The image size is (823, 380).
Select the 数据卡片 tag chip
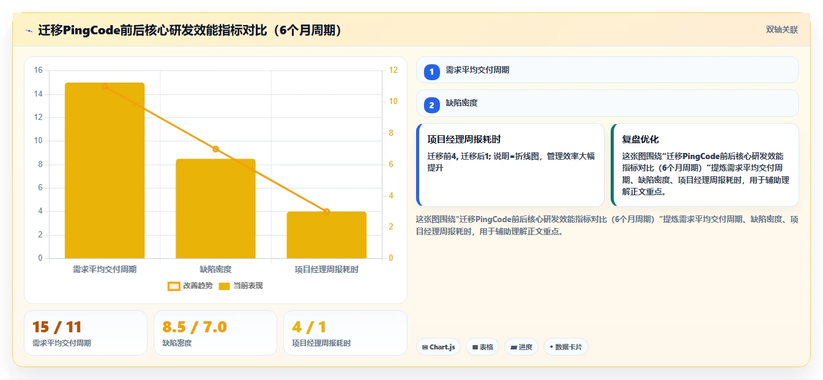(x=565, y=347)
